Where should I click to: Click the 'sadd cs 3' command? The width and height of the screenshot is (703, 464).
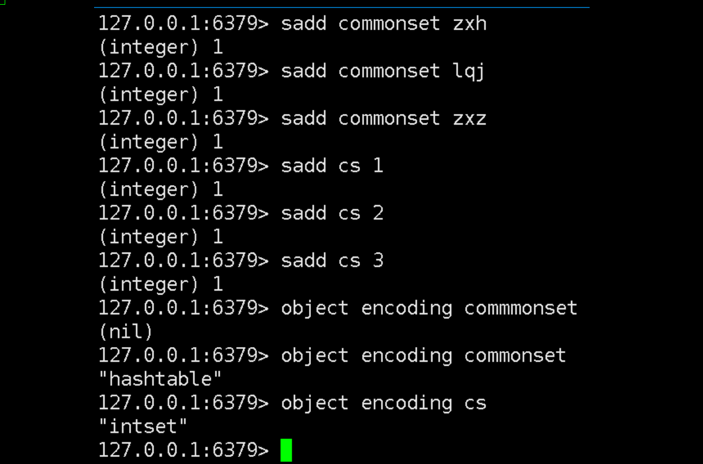(331, 261)
